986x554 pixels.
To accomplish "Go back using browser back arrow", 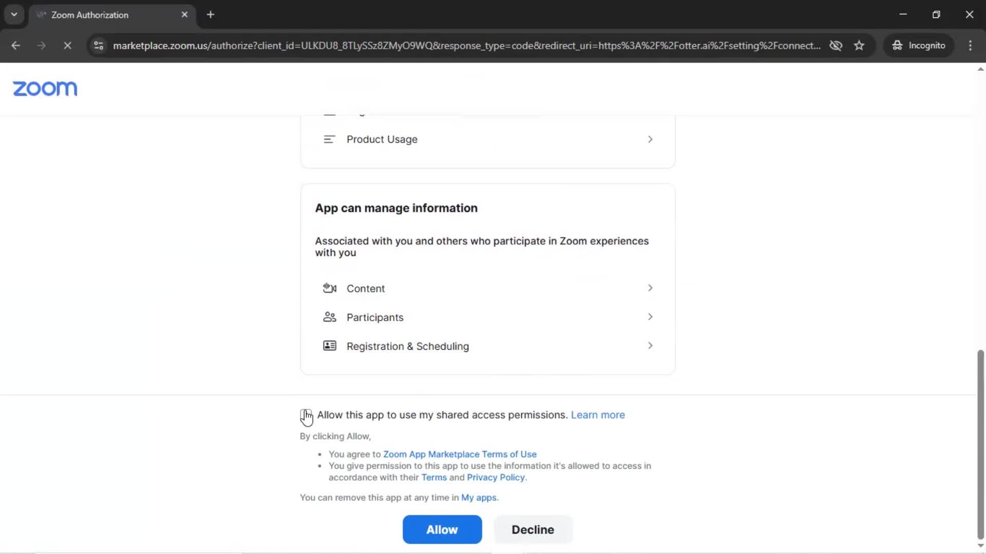I will (x=16, y=46).
